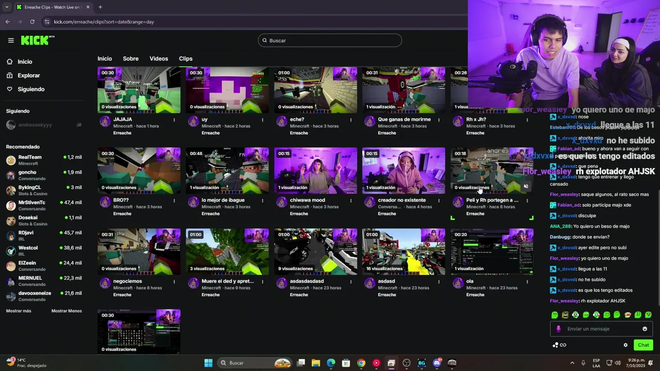Click the lo mejor de ibague title
Viewport: 660px width, 371px height.
pyautogui.click(x=223, y=200)
